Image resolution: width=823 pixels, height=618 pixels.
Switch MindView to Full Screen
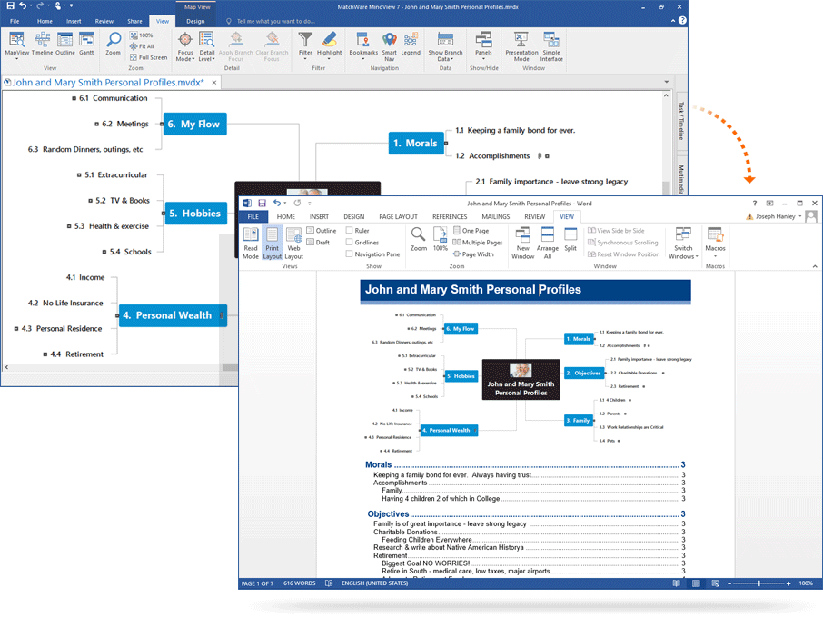tap(149, 57)
